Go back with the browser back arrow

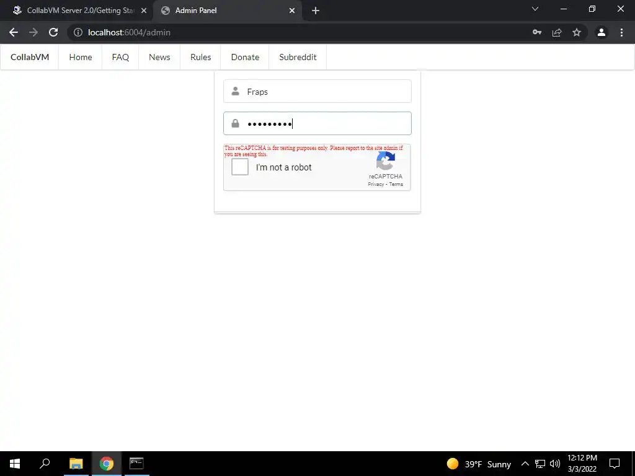click(x=14, y=32)
